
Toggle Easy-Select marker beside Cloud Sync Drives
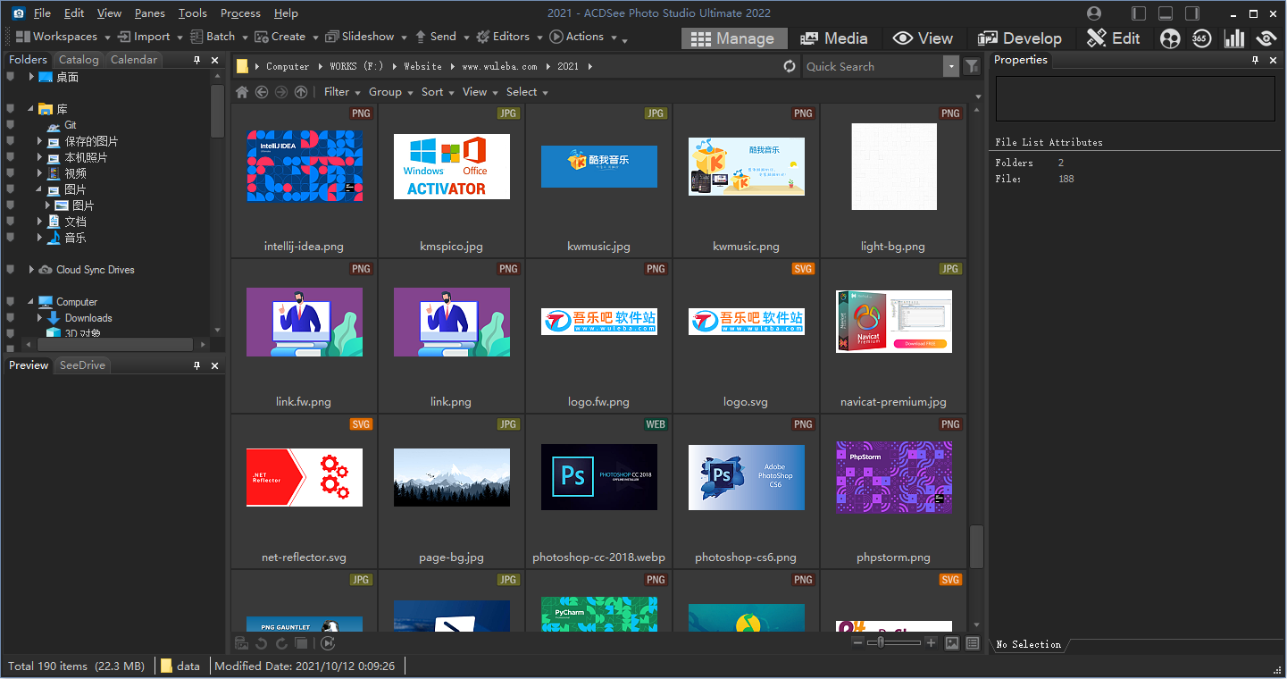tap(11, 270)
